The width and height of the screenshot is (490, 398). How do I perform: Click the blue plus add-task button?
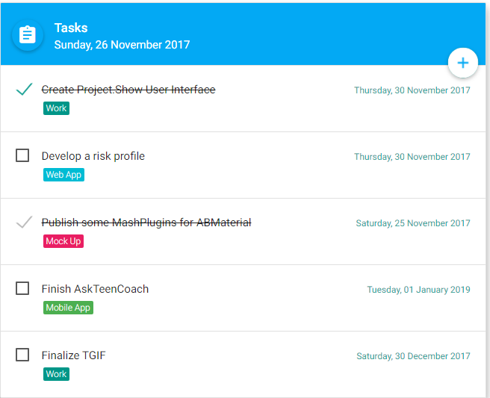pyautogui.click(x=462, y=63)
